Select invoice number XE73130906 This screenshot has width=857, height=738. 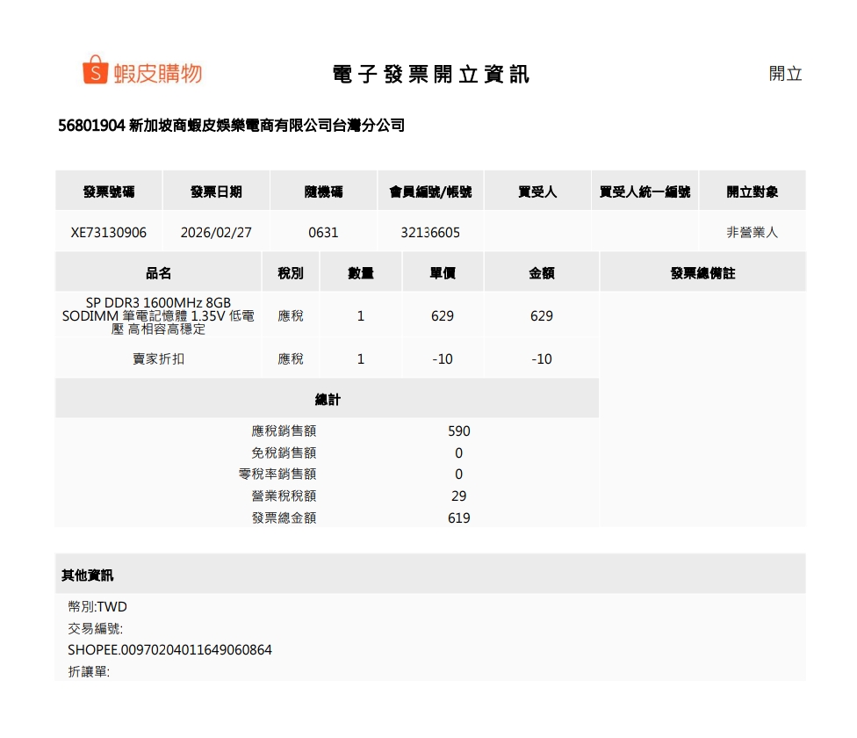109,233
